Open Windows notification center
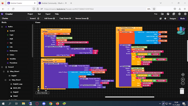Viewport: 188px width, 106px height. pyautogui.click(x=184, y=104)
